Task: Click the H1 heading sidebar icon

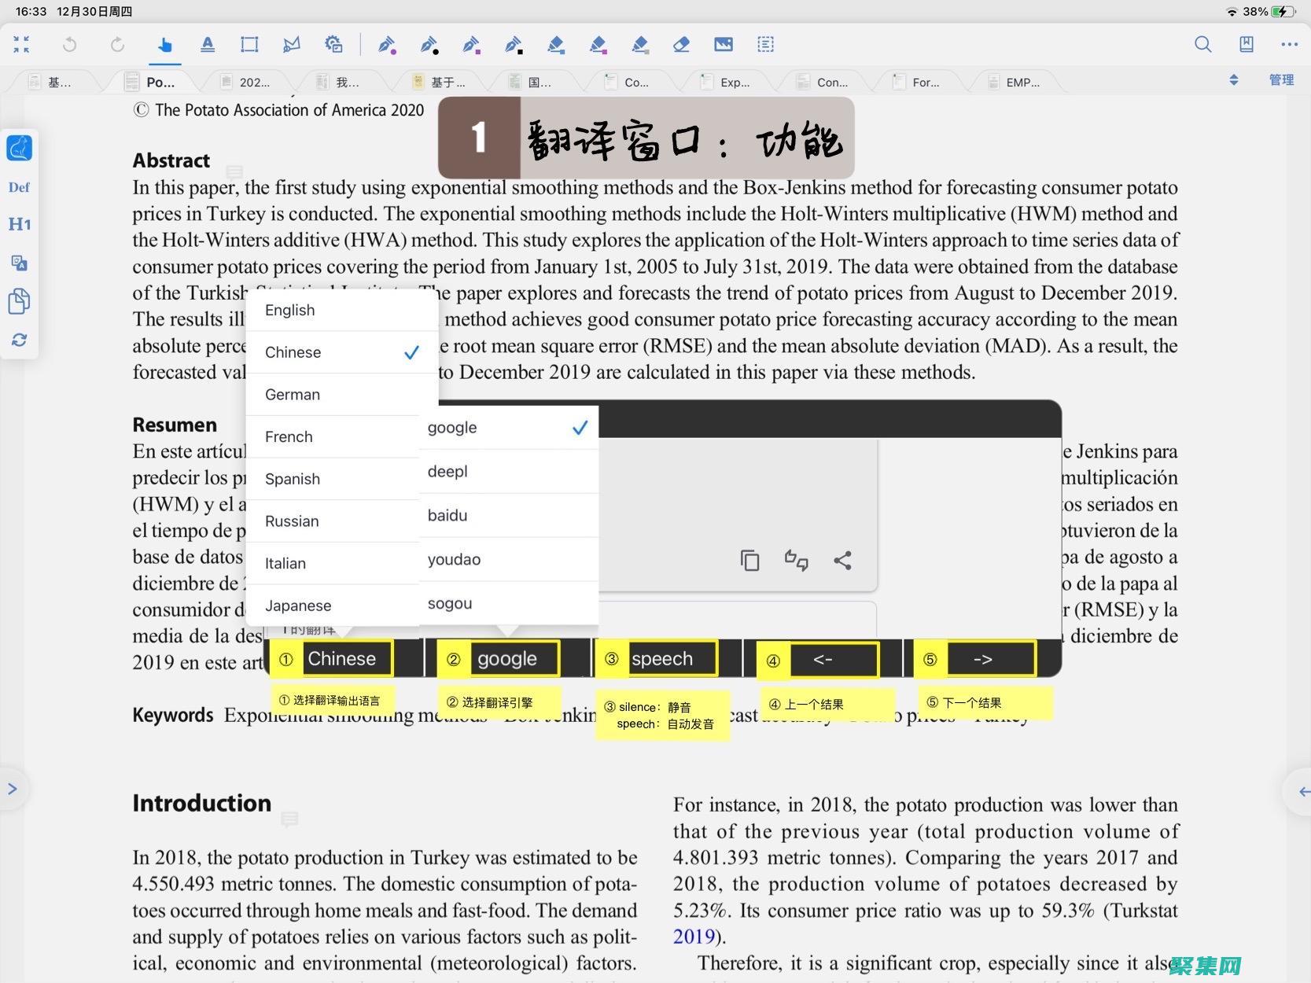Action: [x=20, y=224]
